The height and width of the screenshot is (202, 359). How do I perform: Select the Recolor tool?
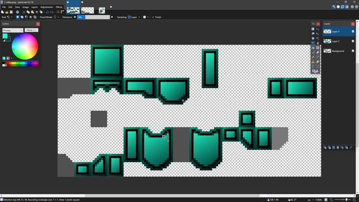[x=317, y=62]
